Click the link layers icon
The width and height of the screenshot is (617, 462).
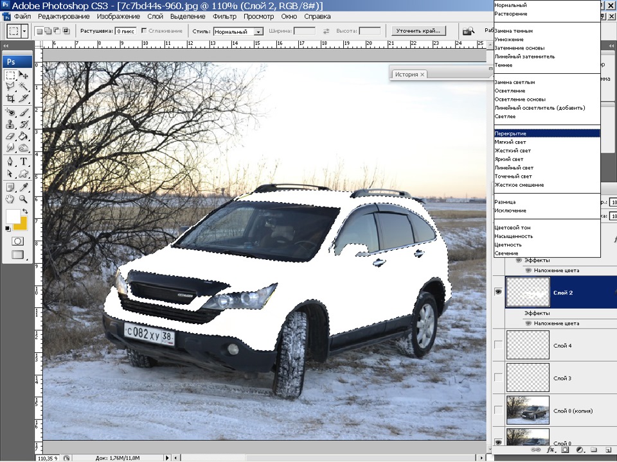tap(535, 450)
